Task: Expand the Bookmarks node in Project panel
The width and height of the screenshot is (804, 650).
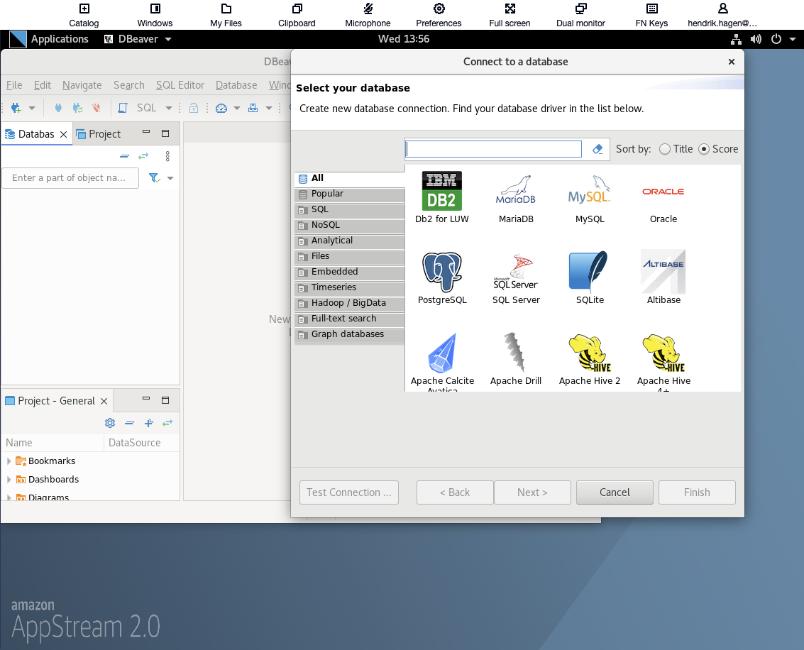Action: [9, 461]
